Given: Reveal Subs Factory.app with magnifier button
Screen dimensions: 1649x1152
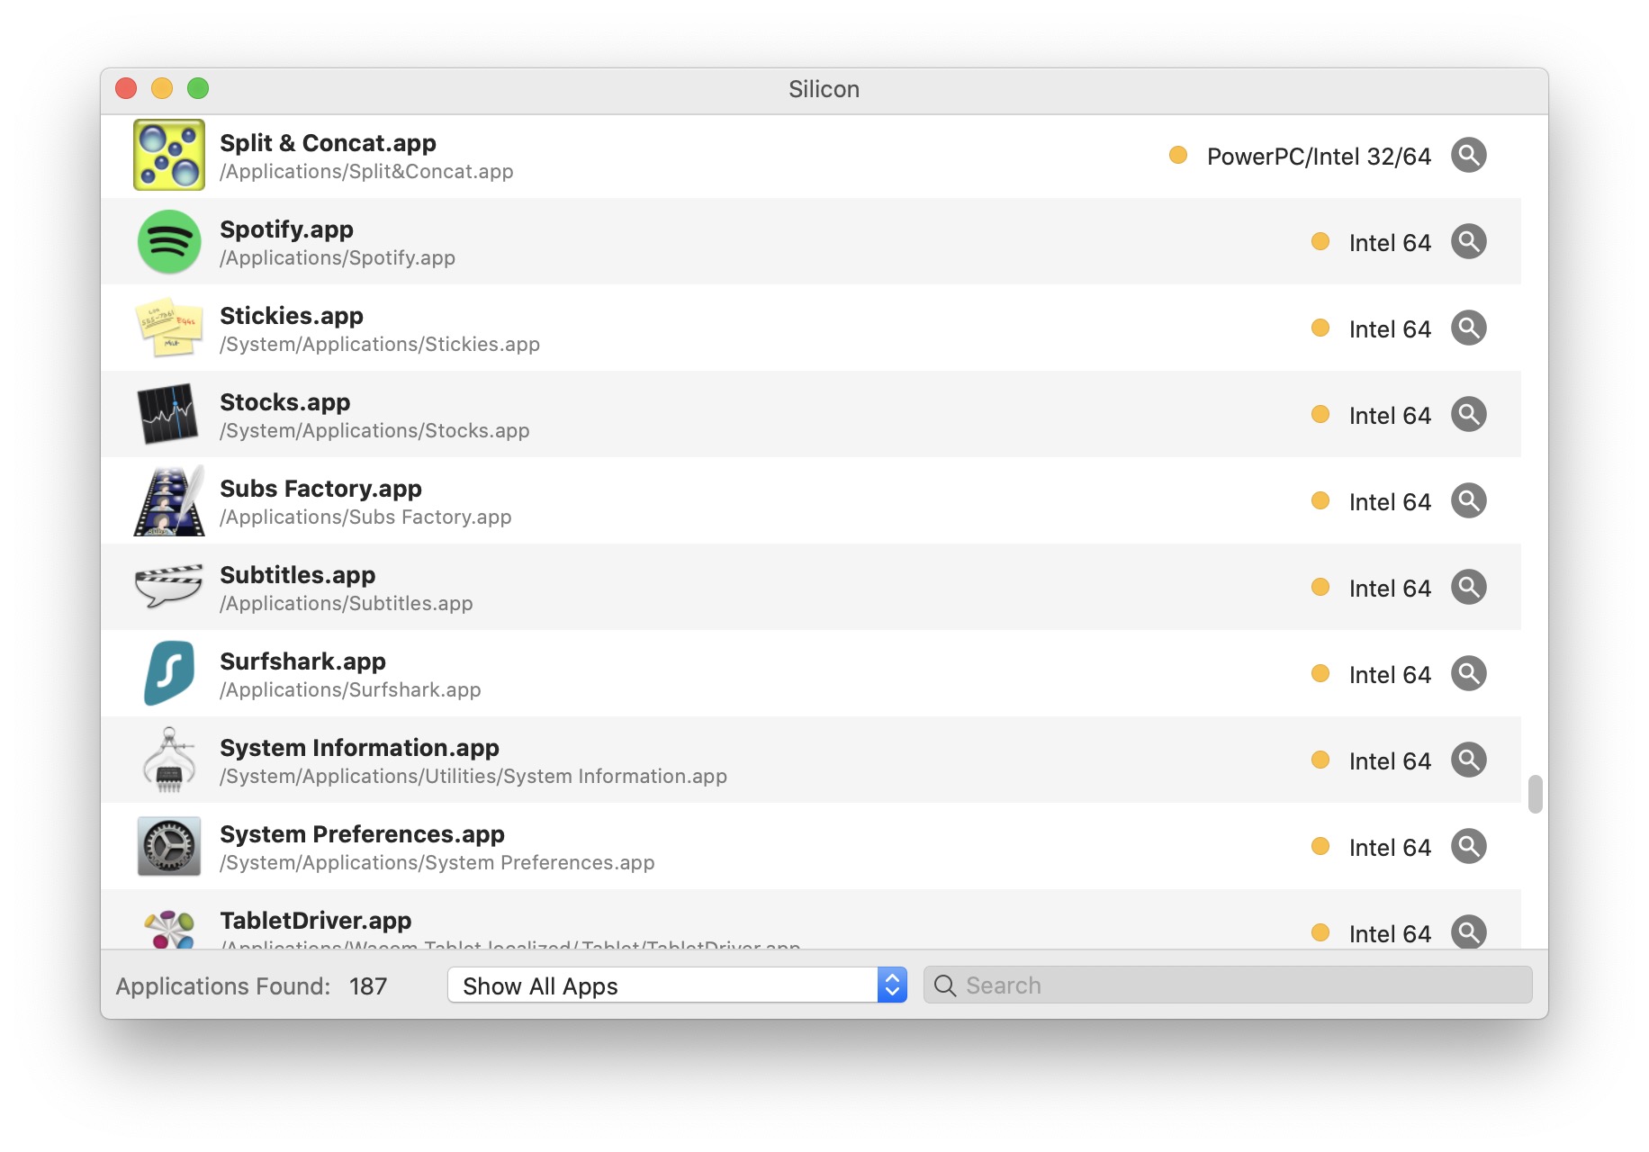Looking at the screenshot, I should (x=1468, y=500).
